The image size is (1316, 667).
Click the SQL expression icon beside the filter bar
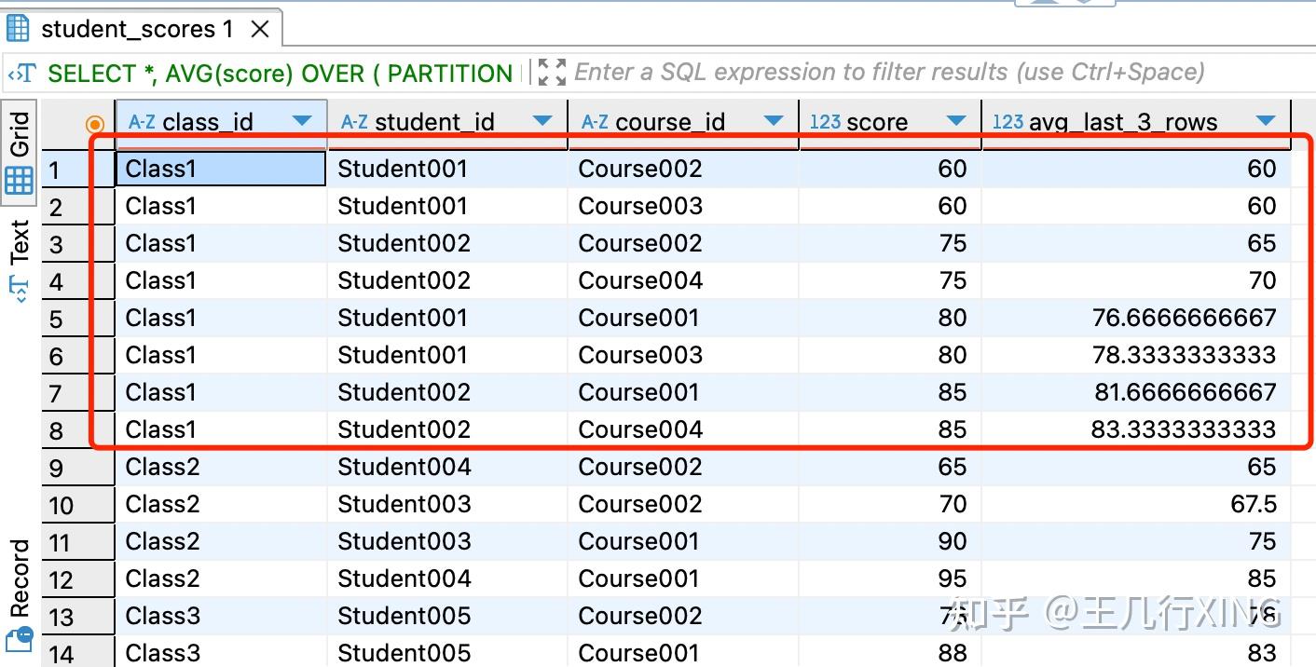(21, 72)
